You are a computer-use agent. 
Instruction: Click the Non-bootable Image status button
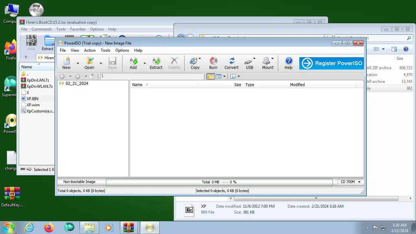click(x=79, y=182)
